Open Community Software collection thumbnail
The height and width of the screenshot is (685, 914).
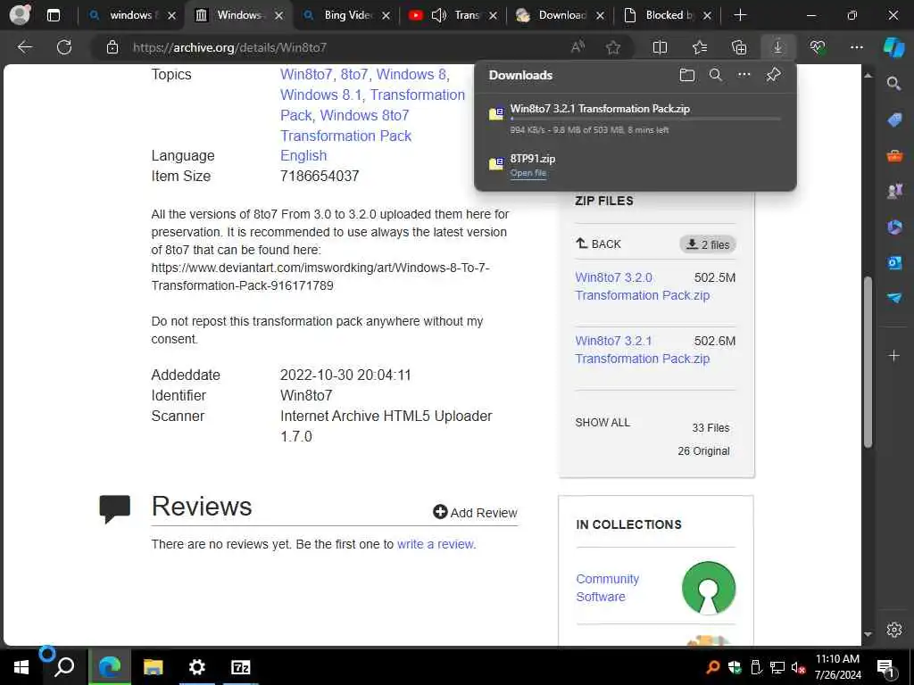click(709, 587)
